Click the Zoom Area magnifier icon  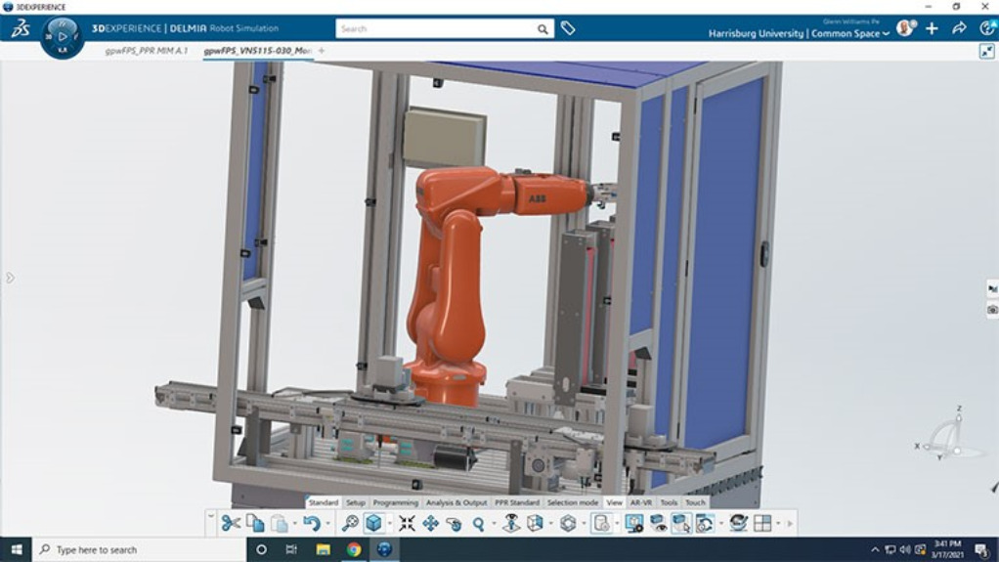[350, 523]
